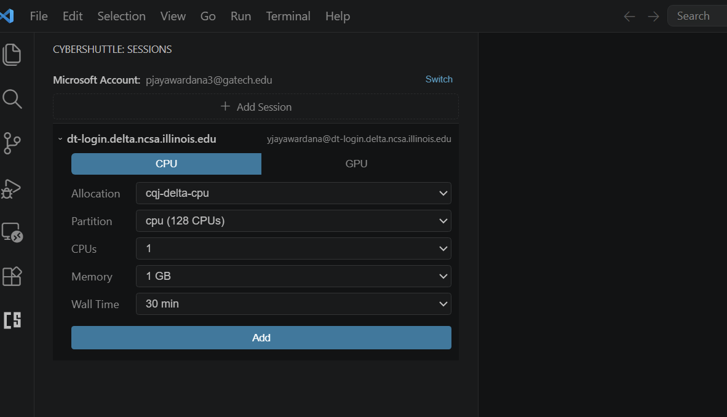Open the Search view icon in activity bar
This screenshot has height=417, width=727.
click(x=12, y=99)
